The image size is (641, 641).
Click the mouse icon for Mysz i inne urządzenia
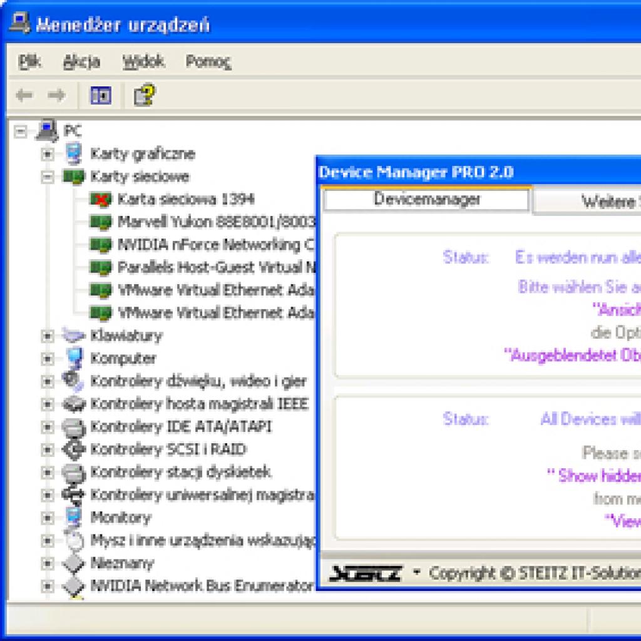[x=75, y=540]
